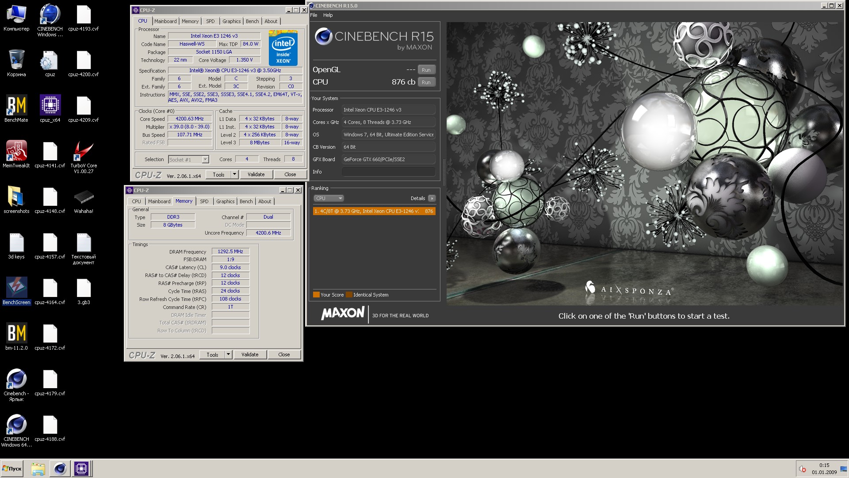The width and height of the screenshot is (849, 478).
Task: Launch the TurboV Core V1.00.27 icon
Action: pyautogui.click(x=84, y=158)
